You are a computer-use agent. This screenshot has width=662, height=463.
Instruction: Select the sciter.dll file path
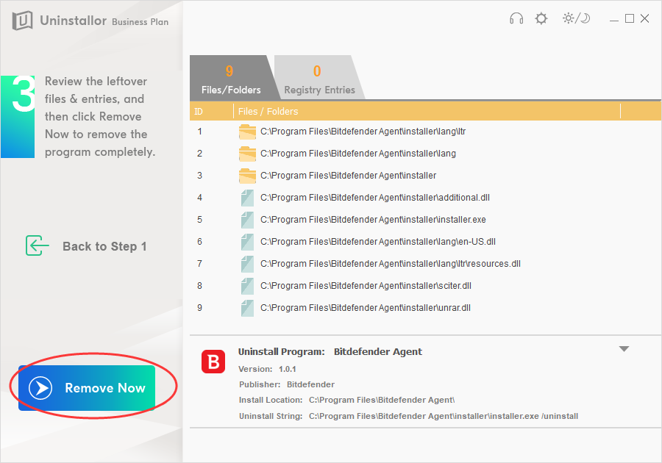pyautogui.click(x=366, y=286)
